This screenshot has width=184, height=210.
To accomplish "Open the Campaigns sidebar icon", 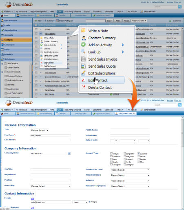I will 2,45.
